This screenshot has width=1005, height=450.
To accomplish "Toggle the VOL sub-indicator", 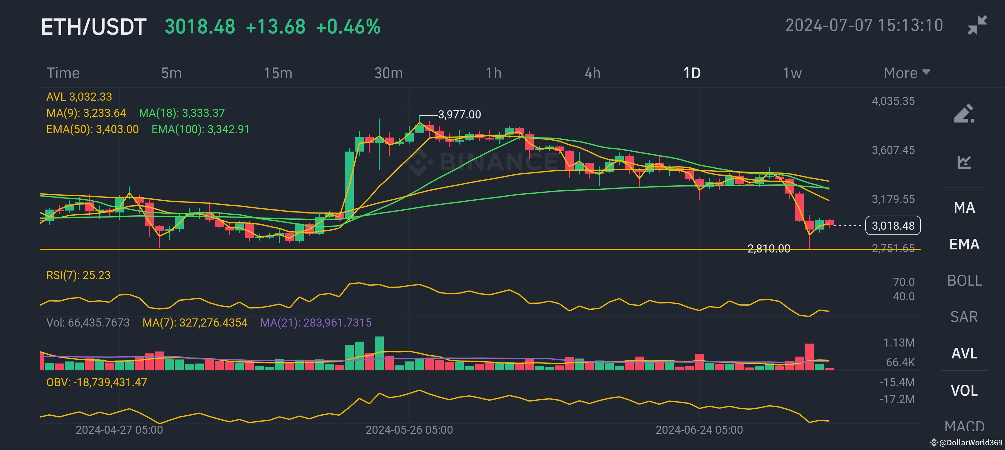I will click(964, 390).
